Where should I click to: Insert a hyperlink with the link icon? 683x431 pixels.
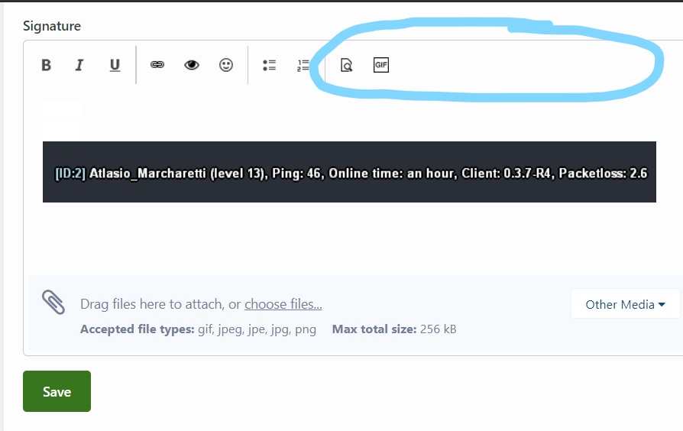pos(157,65)
